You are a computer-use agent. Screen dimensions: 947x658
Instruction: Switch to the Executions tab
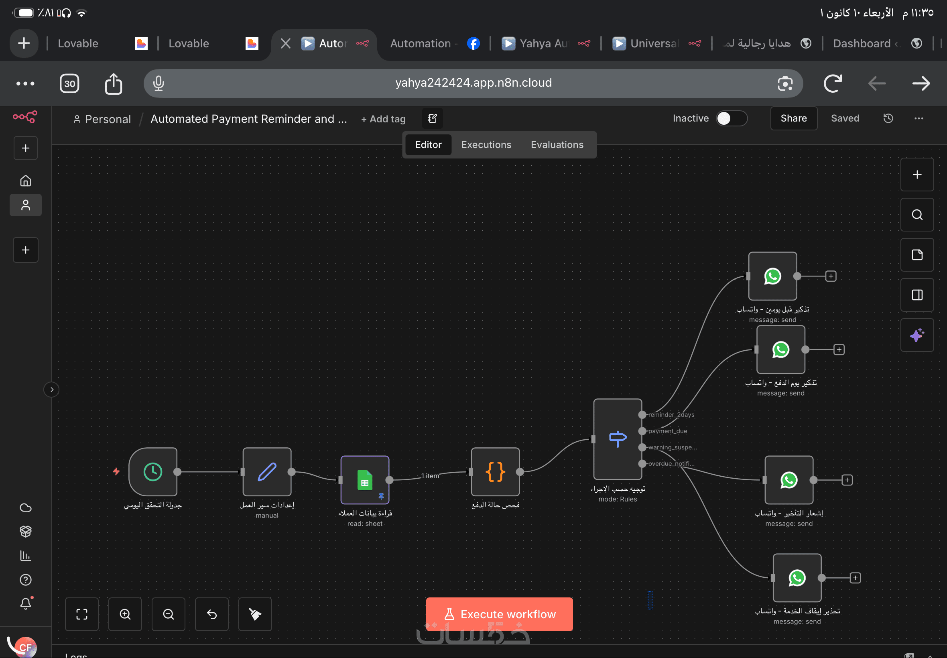(486, 145)
